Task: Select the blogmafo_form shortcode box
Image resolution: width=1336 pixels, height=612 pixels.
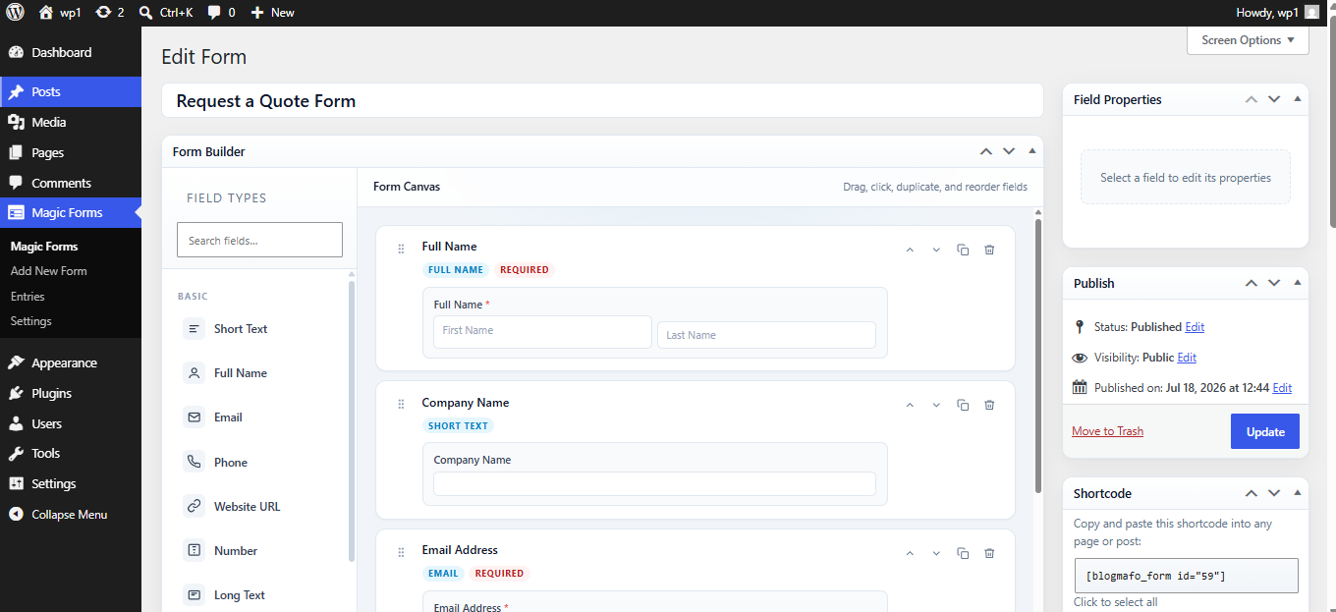Action: pos(1186,576)
